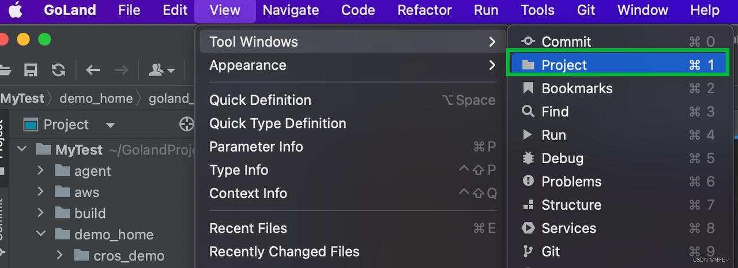The width and height of the screenshot is (738, 268).
Task: Expand the agent folder in tree
Action: [40, 171]
